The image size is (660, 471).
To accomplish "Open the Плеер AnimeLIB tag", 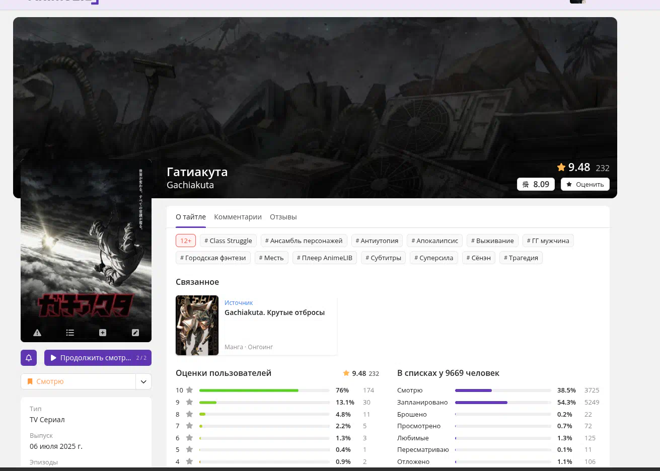I will click(x=325, y=258).
